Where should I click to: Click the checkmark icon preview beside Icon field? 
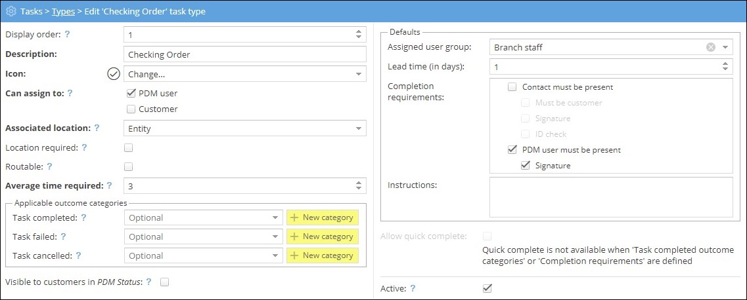113,74
